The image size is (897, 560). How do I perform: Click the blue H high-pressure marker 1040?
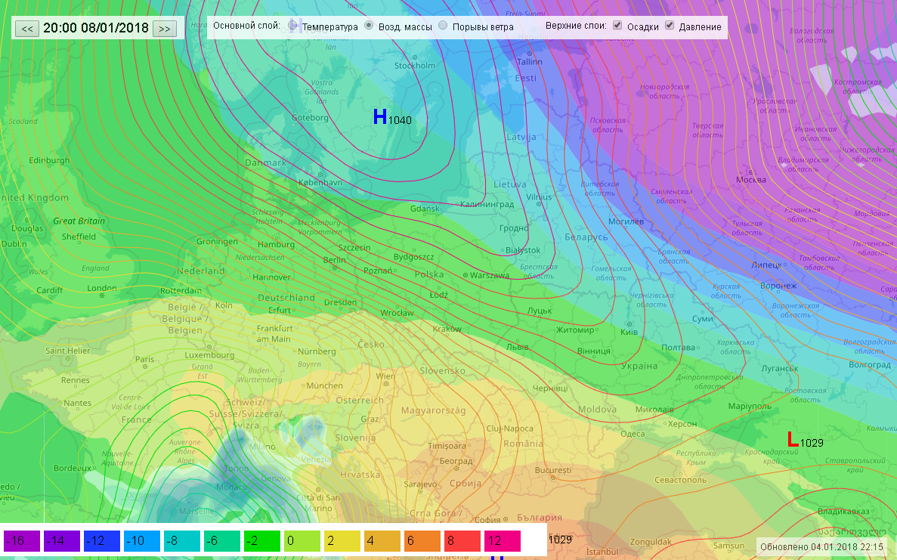click(x=380, y=116)
